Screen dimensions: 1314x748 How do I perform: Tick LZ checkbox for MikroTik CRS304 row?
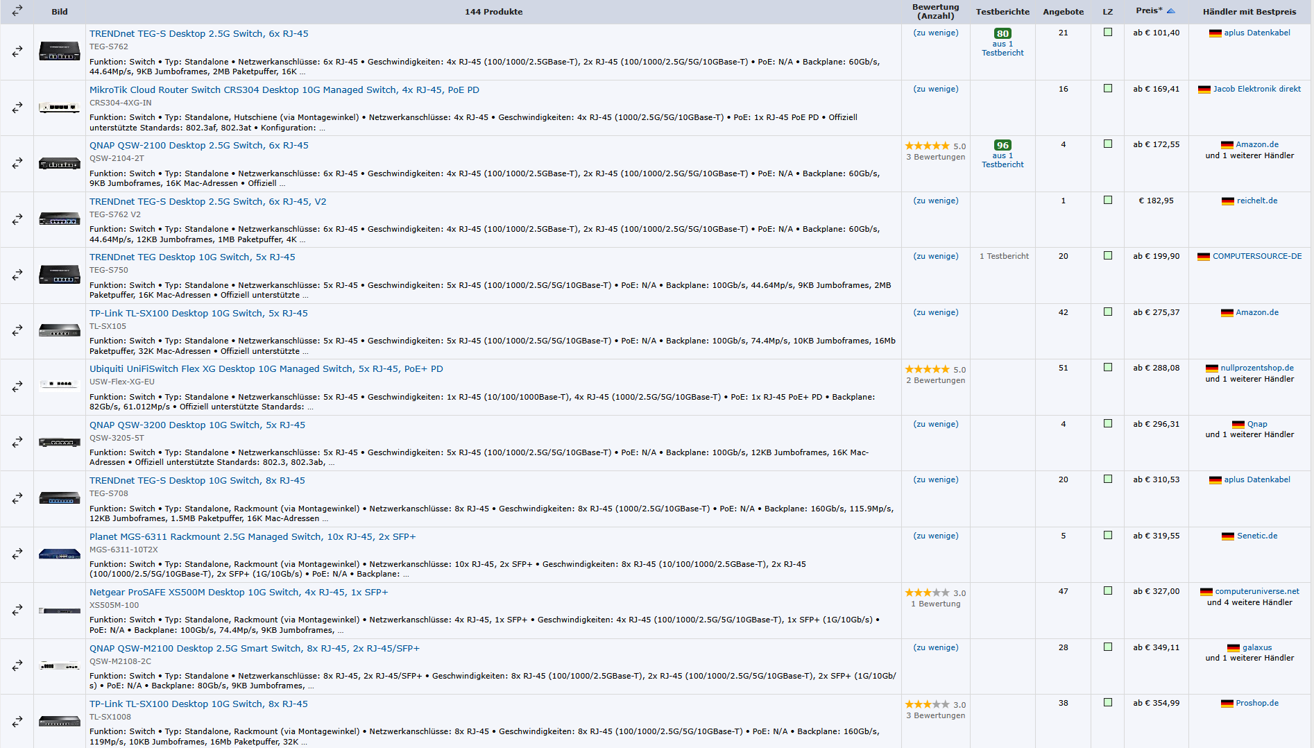pyautogui.click(x=1108, y=89)
